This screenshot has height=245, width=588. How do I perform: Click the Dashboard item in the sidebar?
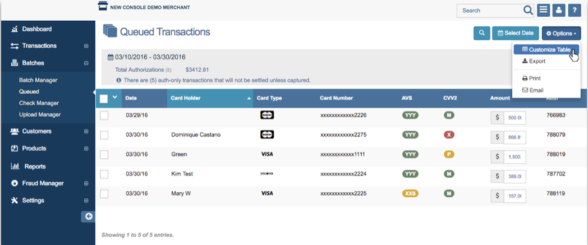click(36, 29)
